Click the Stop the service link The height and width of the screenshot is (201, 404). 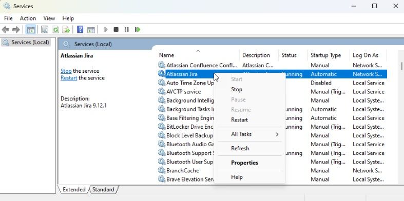tap(66, 71)
